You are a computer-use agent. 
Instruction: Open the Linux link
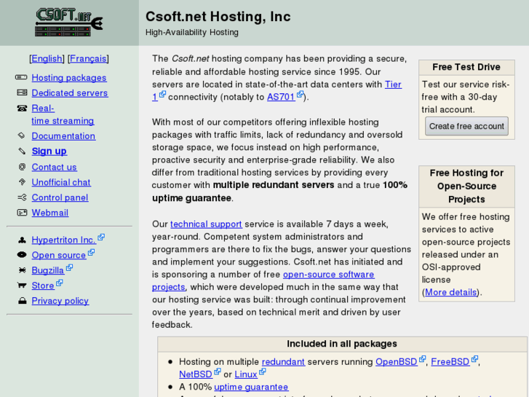click(246, 374)
